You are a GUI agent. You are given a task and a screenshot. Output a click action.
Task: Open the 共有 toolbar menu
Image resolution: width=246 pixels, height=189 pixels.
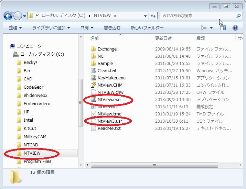pyautogui.click(x=86, y=28)
